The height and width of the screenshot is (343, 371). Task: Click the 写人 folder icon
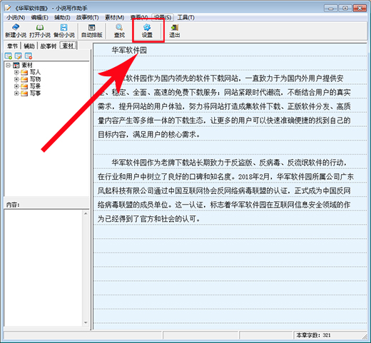tap(24, 72)
